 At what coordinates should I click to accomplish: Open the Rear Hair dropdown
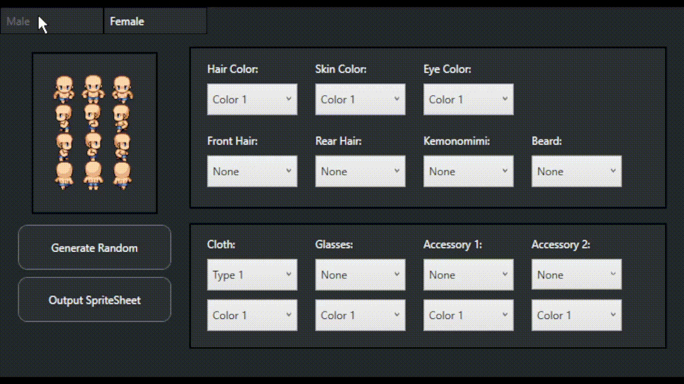360,171
